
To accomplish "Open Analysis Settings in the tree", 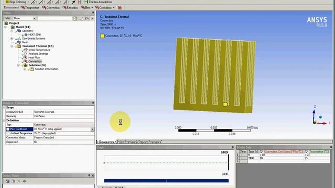I will [x=38, y=54].
